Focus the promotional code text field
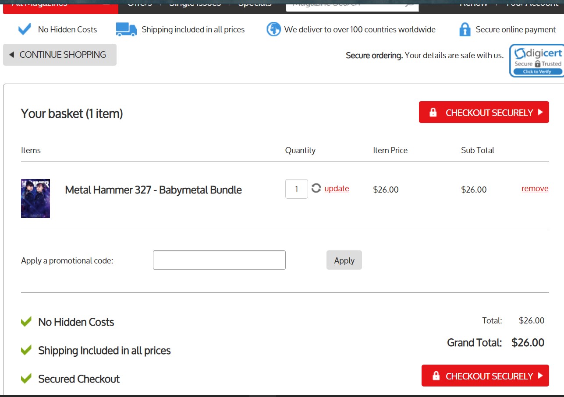Screen dimensions: 564x397 pos(219,260)
